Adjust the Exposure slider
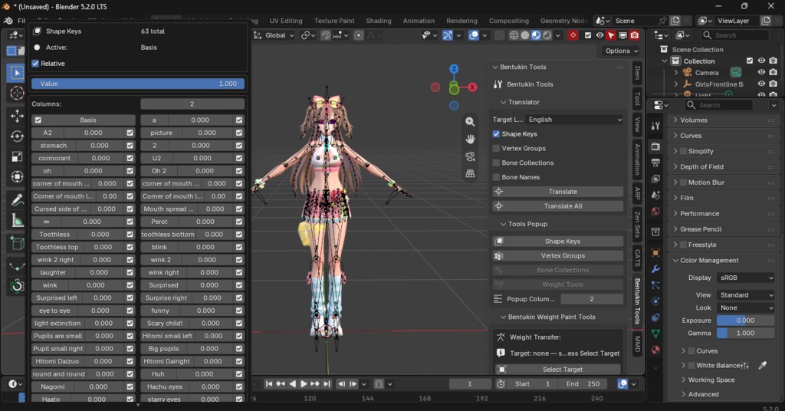 click(x=745, y=321)
